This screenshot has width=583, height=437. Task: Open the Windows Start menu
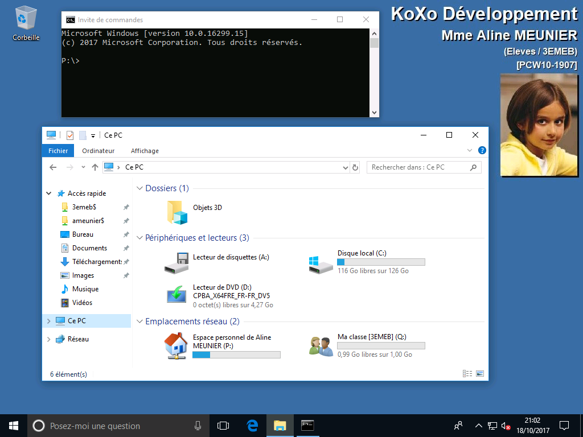coord(14,426)
